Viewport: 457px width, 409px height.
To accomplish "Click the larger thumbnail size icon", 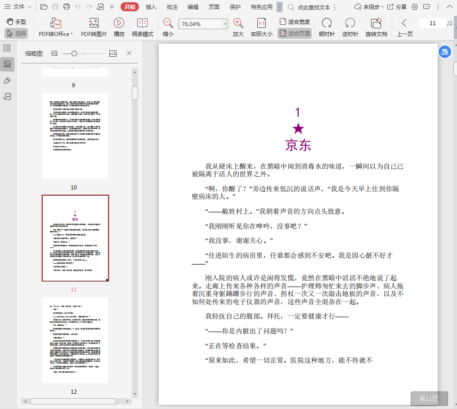I will click(113, 54).
